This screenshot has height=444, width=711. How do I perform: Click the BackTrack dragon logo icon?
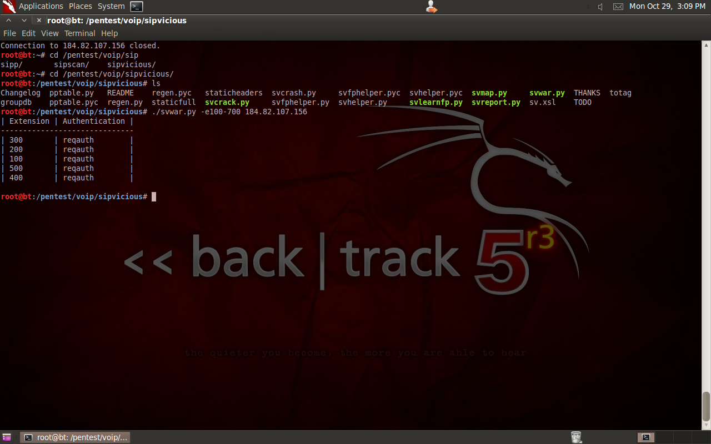tap(8, 7)
